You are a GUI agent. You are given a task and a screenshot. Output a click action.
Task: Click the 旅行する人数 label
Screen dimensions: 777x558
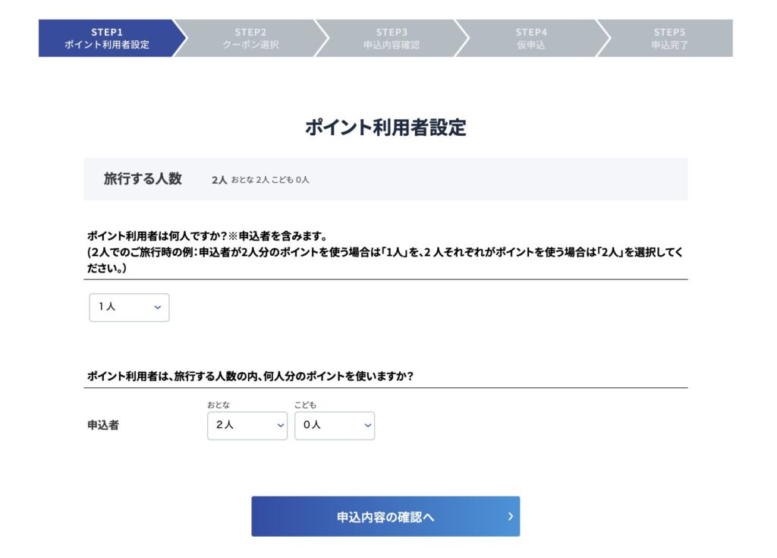click(x=143, y=179)
